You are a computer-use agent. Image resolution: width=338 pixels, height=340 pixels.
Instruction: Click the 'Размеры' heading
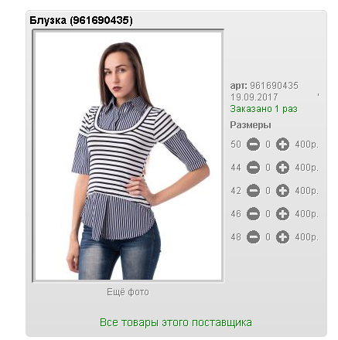[x=251, y=125]
